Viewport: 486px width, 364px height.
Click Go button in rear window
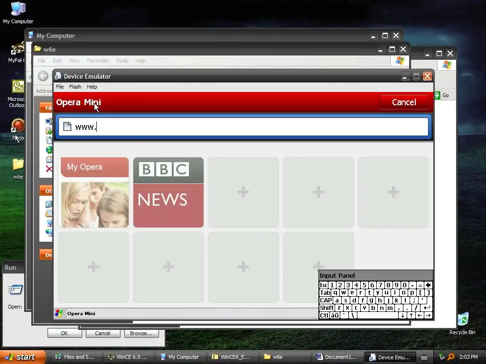[x=442, y=95]
